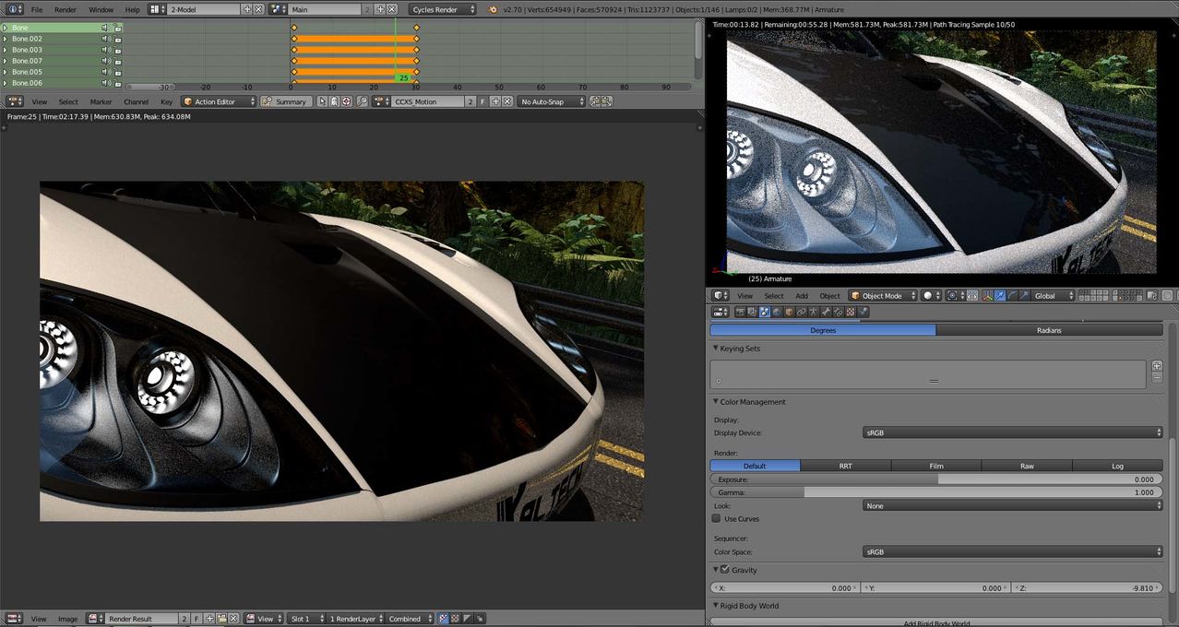Browse actions icon beside CCXS_Motion
Viewport: 1179px width, 627px height.
[x=380, y=101]
